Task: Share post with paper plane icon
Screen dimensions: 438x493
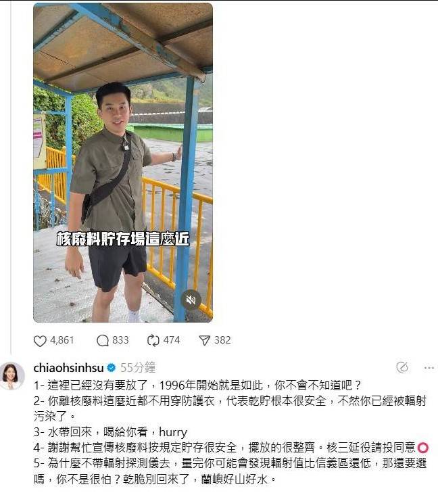Action: tap(205, 341)
